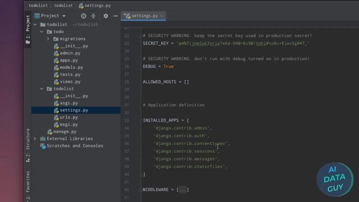The height and width of the screenshot is (202, 359).
Task: Click the locate/scroll-from-source target icon
Action: [x=84, y=16]
